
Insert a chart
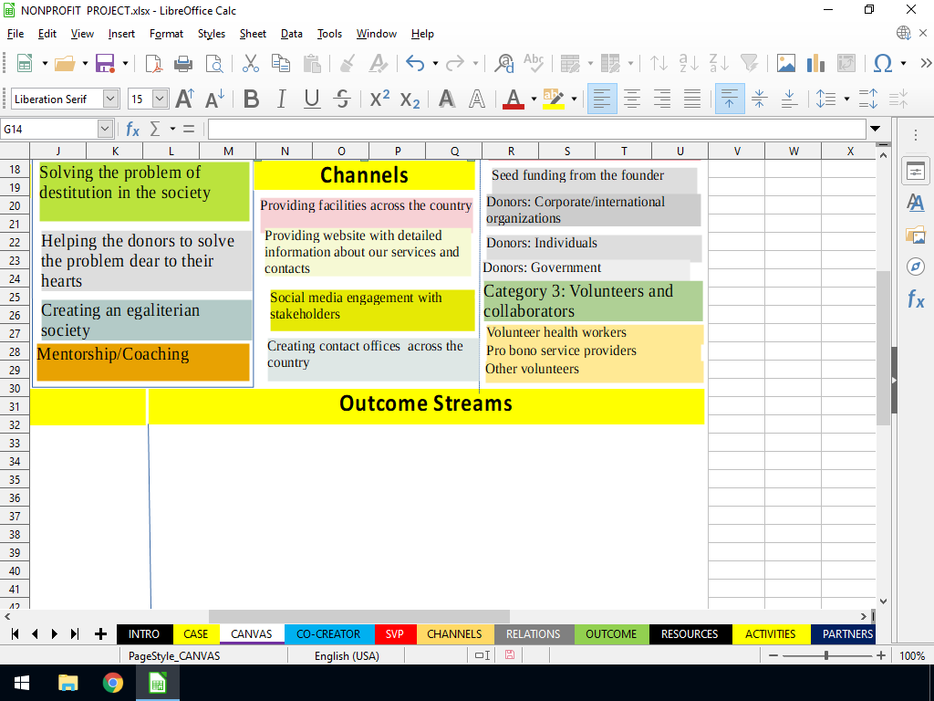[815, 63]
